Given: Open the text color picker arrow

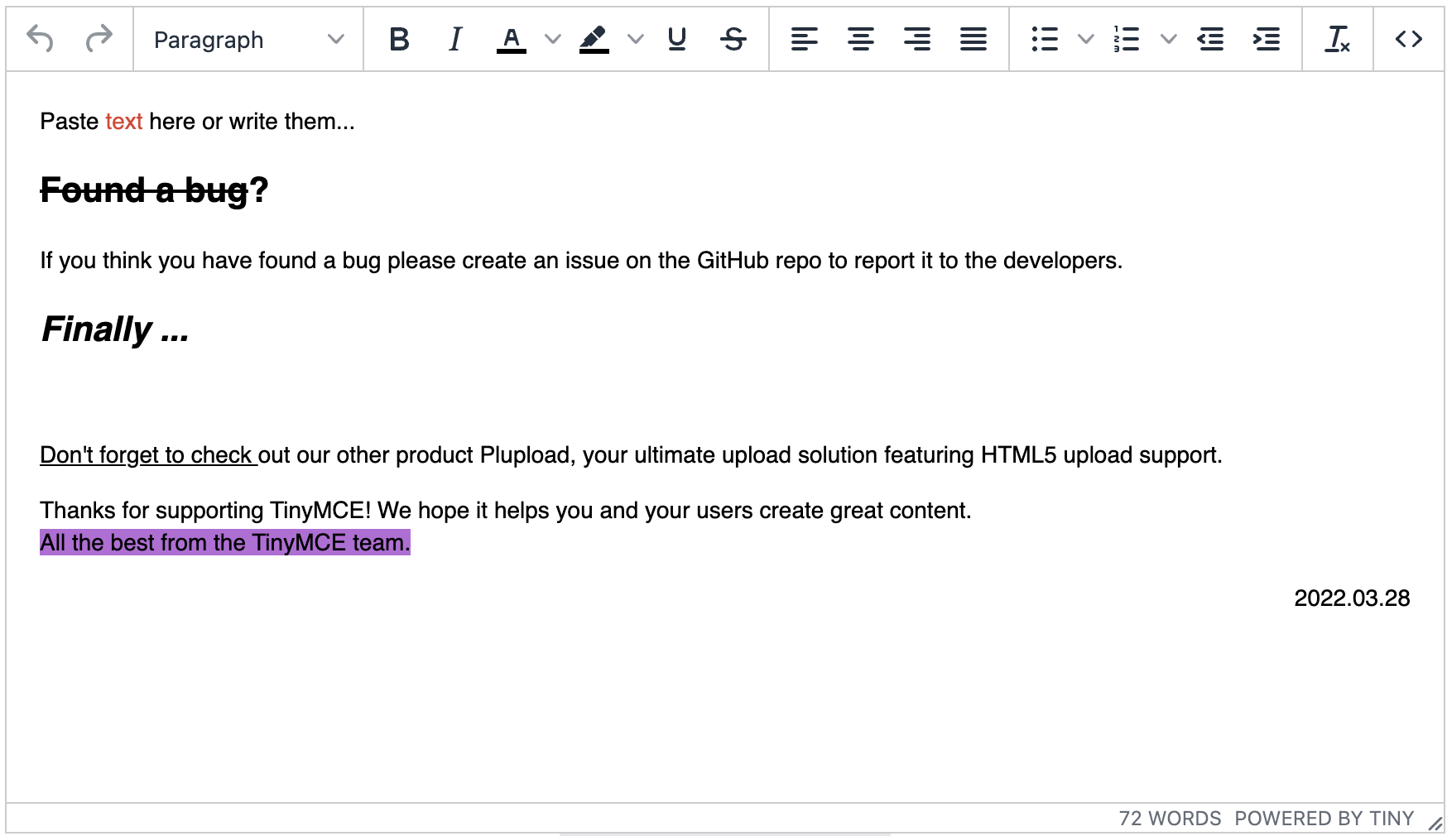Looking at the screenshot, I should click(553, 39).
